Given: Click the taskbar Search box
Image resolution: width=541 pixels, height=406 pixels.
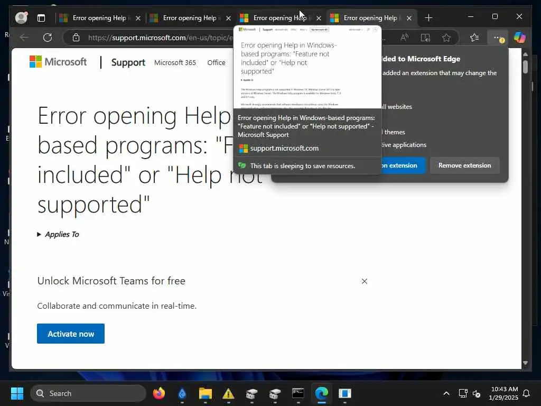Looking at the screenshot, I should pyautogui.click(x=88, y=393).
